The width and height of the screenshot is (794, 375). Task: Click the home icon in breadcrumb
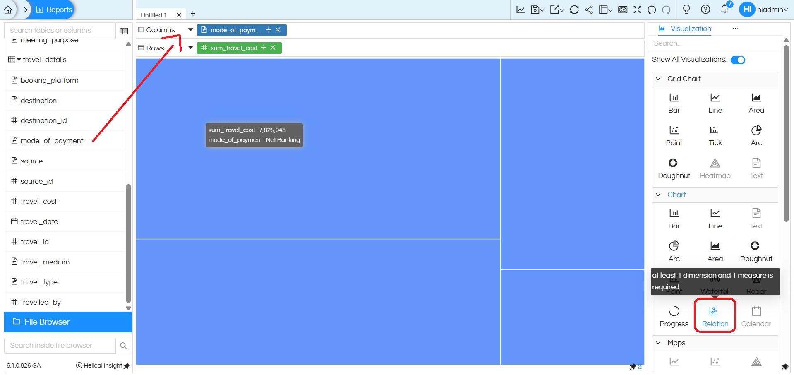pos(8,10)
